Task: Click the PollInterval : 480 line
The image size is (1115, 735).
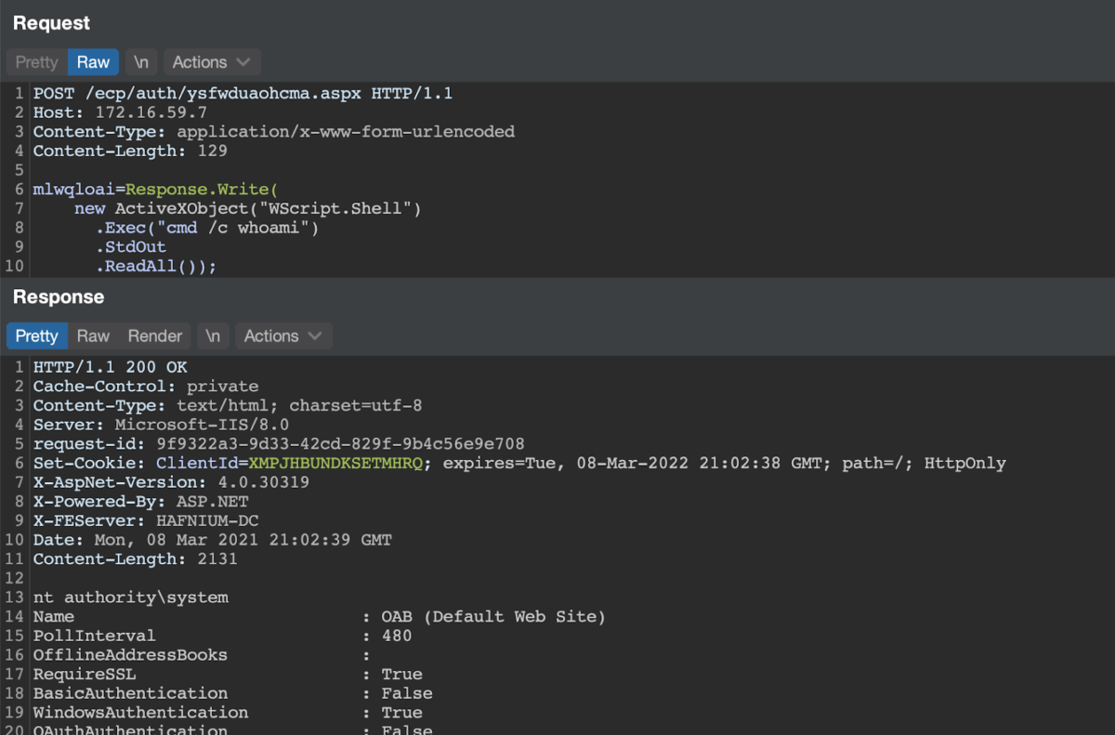Action: tap(222, 636)
